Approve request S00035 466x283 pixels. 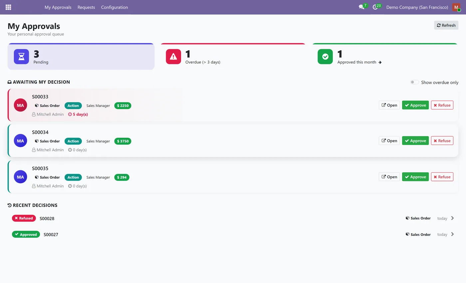click(x=415, y=177)
